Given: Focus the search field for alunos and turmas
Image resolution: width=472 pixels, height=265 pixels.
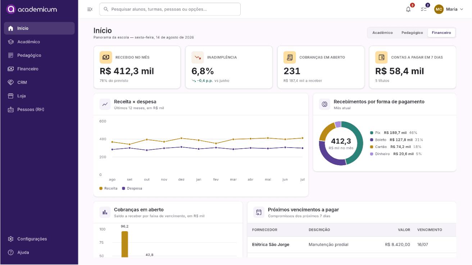Looking at the screenshot, I should coord(170,9).
